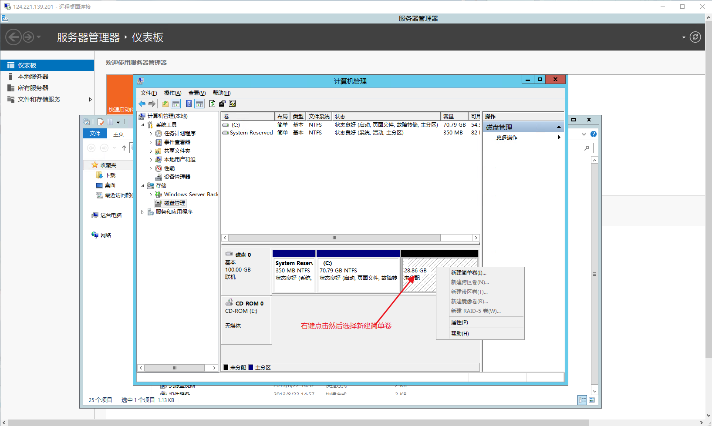This screenshot has height=426, width=712.
Task: Select Event Viewer (事件查看器) tree node
Action: click(x=177, y=142)
